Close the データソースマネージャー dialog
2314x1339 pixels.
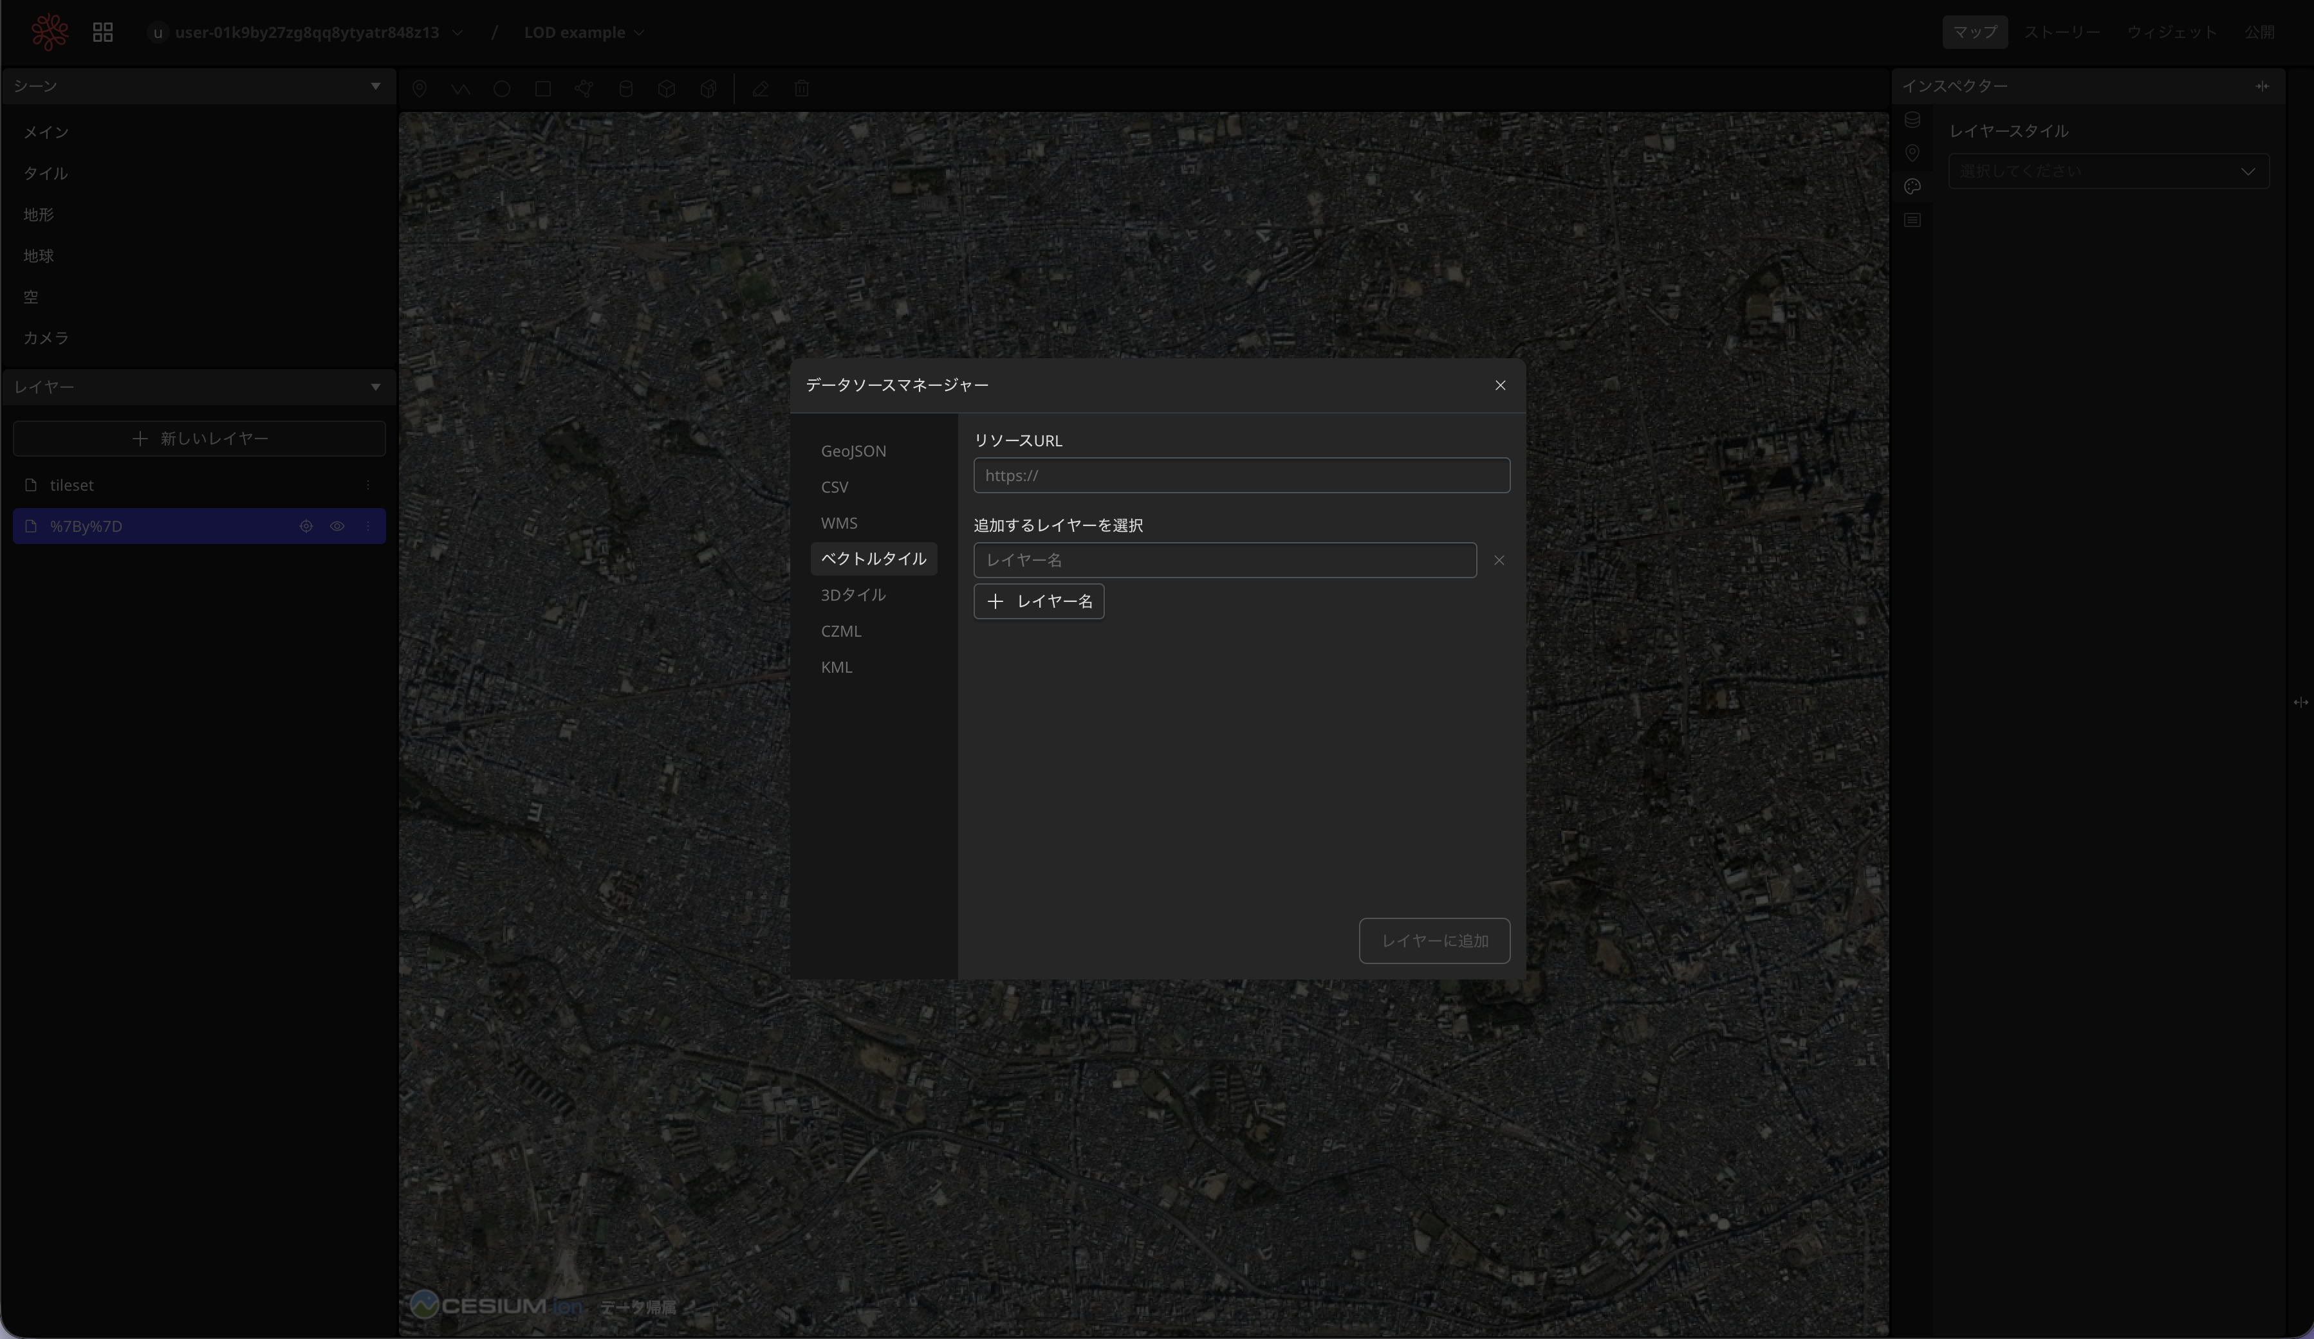pyautogui.click(x=1499, y=385)
